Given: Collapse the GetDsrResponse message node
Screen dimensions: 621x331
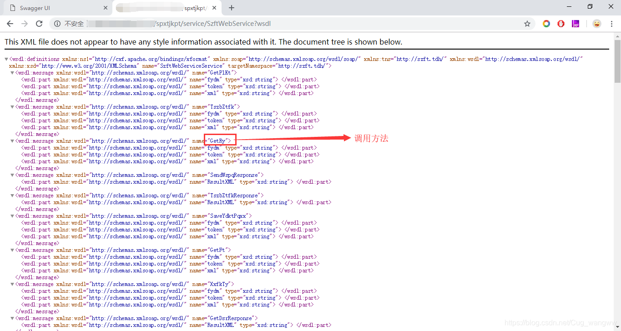Looking at the screenshot, I should (12, 318).
